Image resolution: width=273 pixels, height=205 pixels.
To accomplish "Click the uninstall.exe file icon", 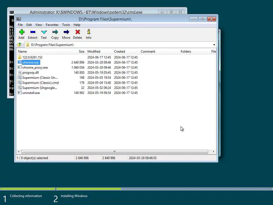I will pyautogui.click(x=20, y=93).
